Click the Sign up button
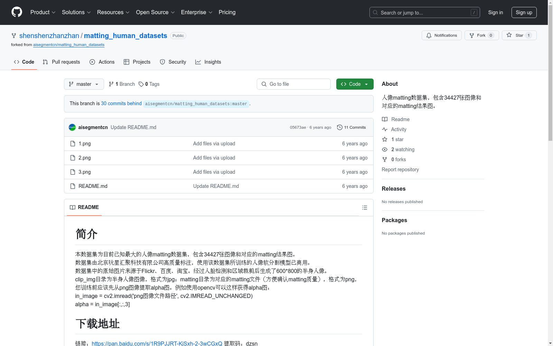 524,12
